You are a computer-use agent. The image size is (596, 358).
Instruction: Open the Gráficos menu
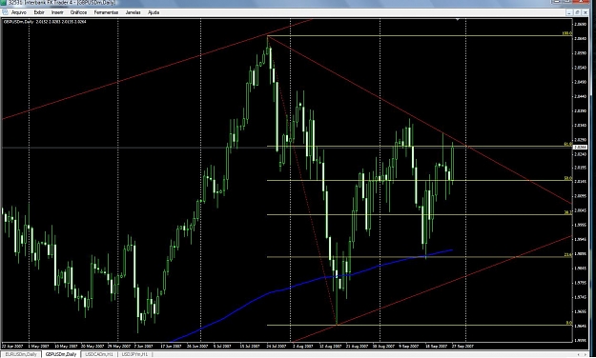pos(79,12)
